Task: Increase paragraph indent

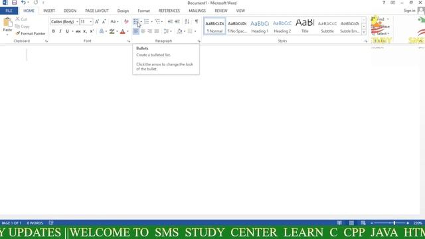Action: [177, 21]
